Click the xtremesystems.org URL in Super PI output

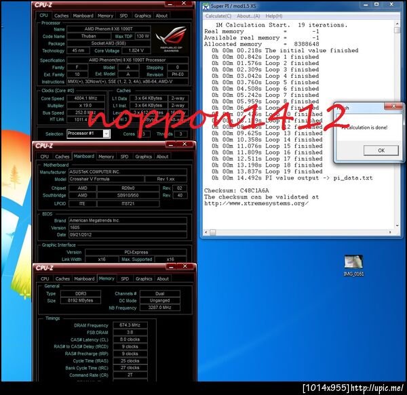pyautogui.click(x=256, y=203)
